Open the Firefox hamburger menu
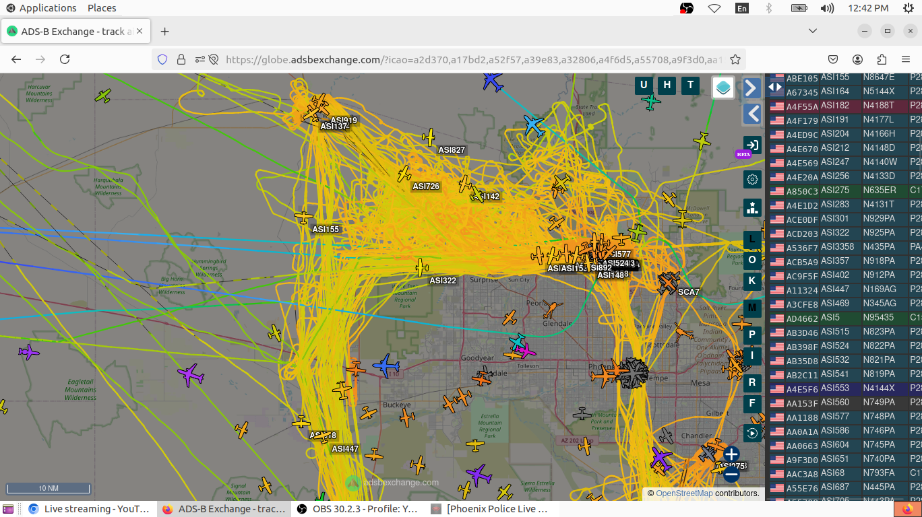 (906, 59)
